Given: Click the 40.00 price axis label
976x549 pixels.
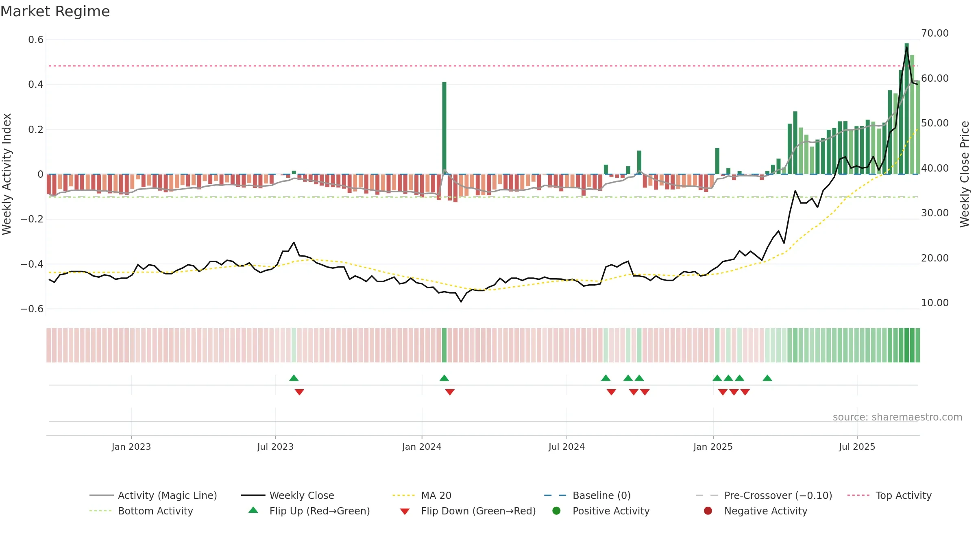Looking at the screenshot, I should pos(935,168).
